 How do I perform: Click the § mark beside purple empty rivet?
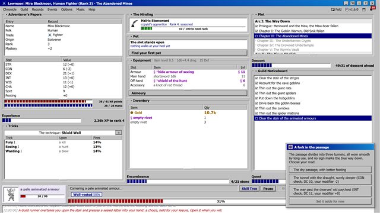pyautogui.click(x=131, y=118)
